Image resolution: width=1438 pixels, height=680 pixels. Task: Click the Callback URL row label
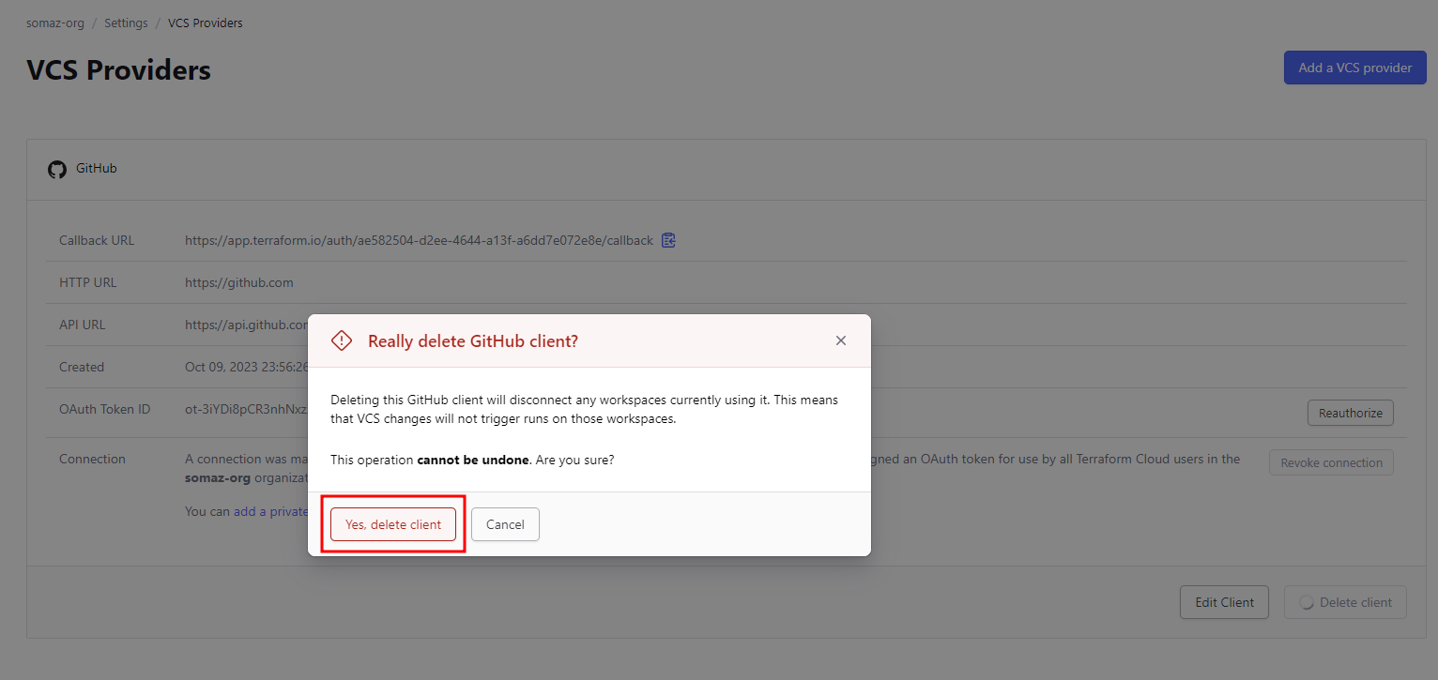[97, 240]
